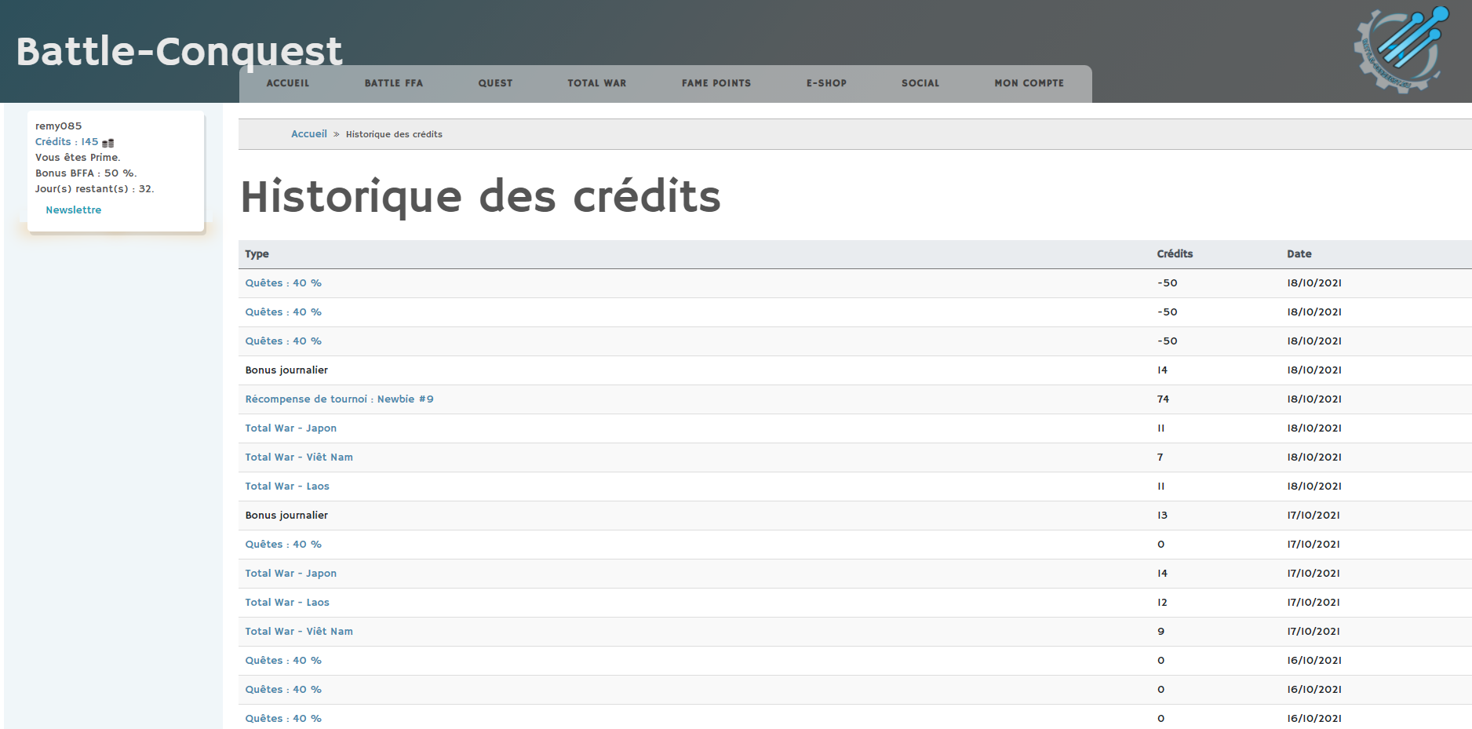Open the Total War menu
This screenshot has height=729, width=1472.
click(x=597, y=83)
